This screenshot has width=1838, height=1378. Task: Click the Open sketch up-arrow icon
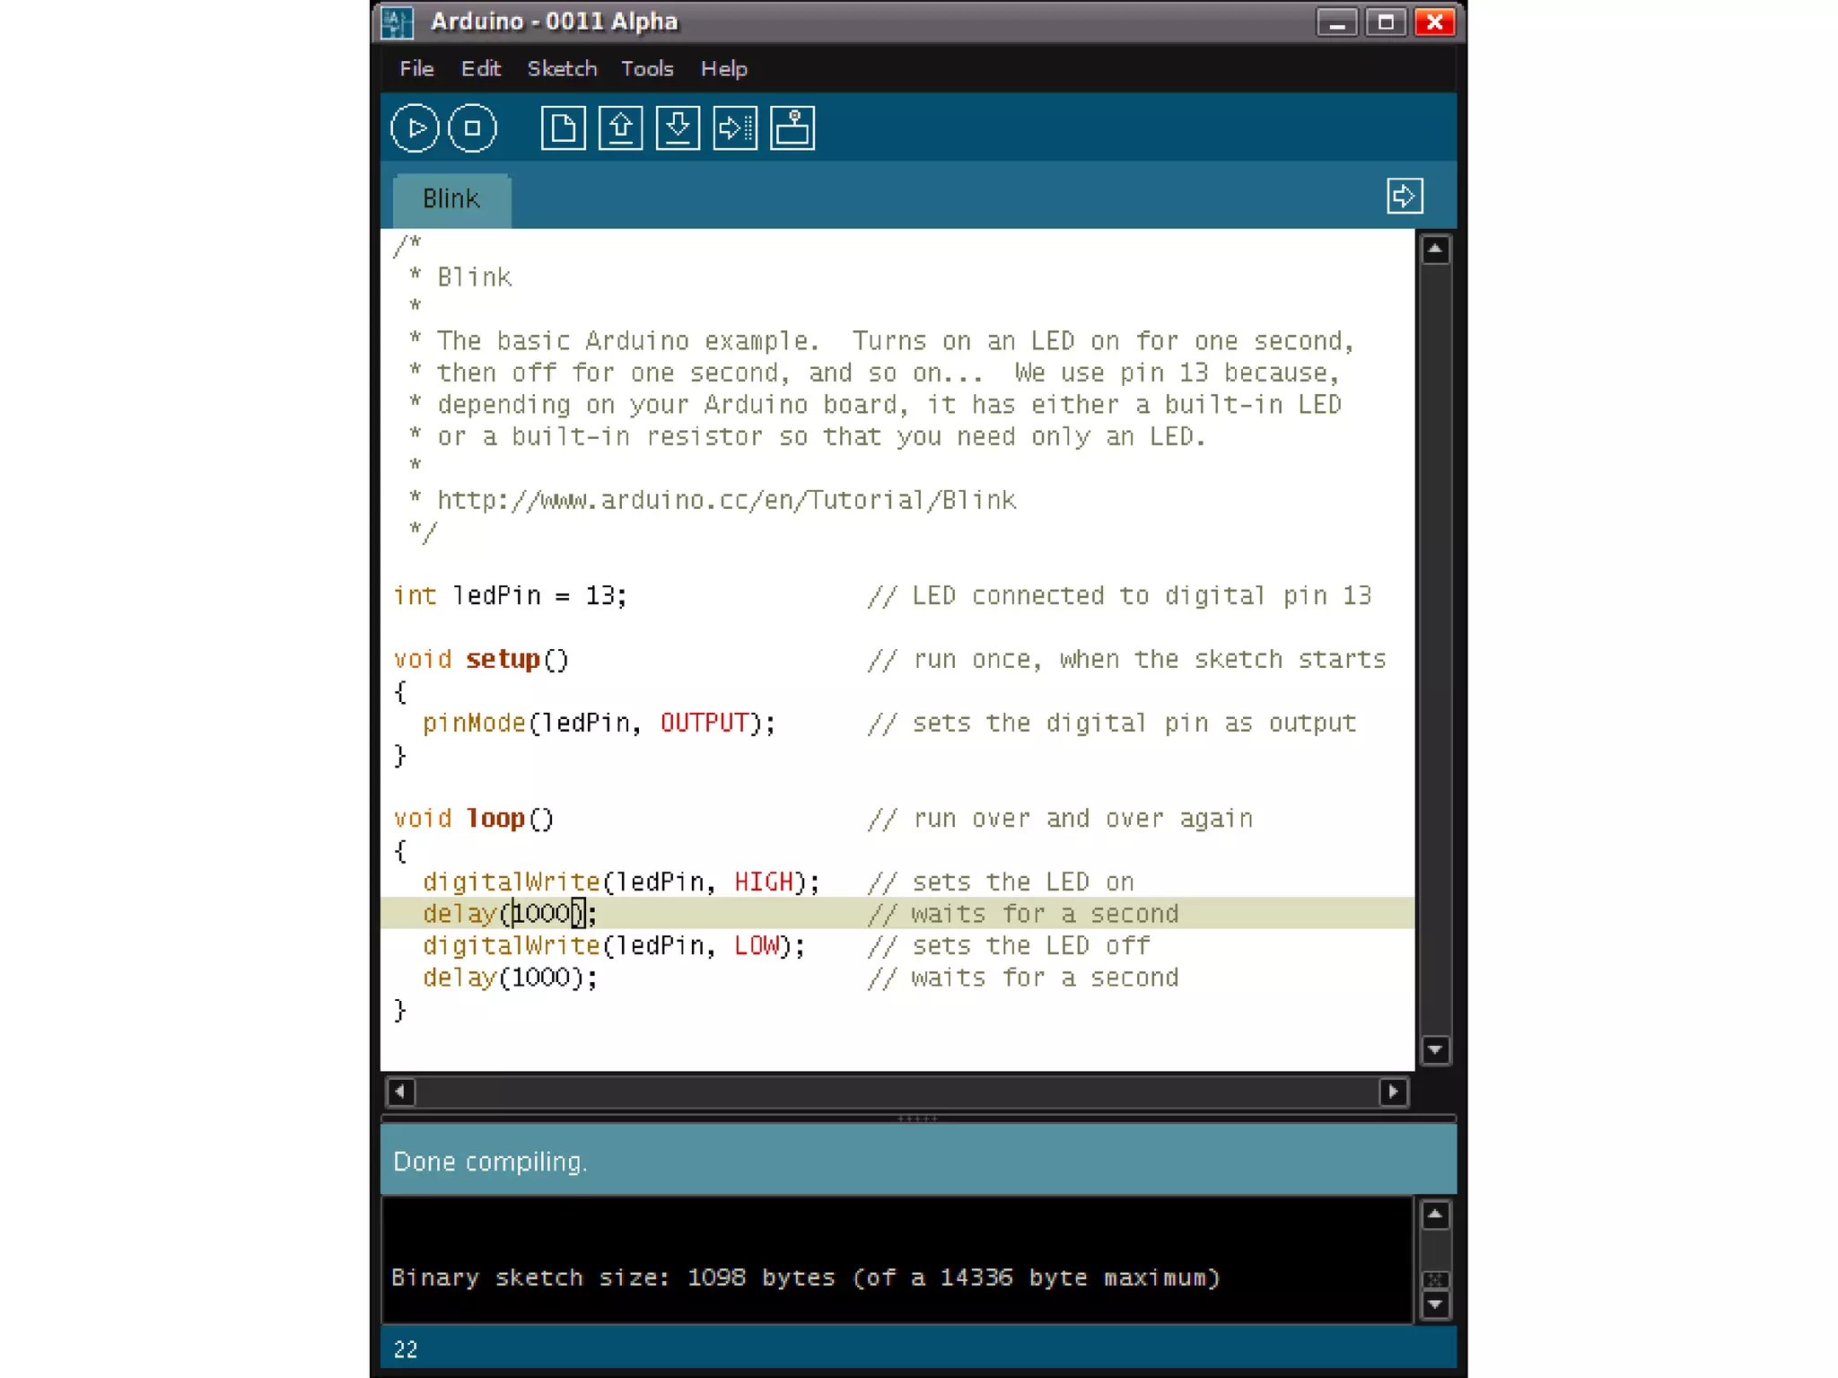620,128
